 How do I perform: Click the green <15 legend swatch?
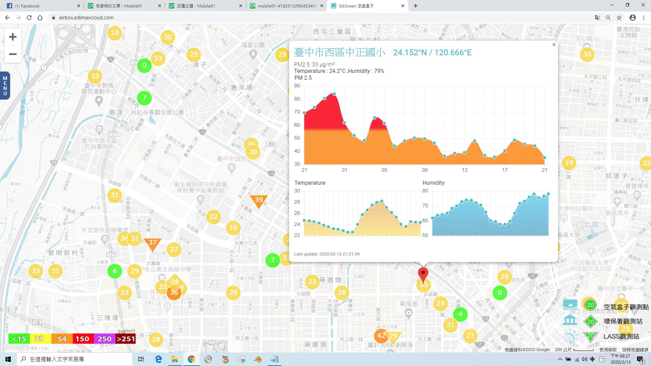(19, 339)
